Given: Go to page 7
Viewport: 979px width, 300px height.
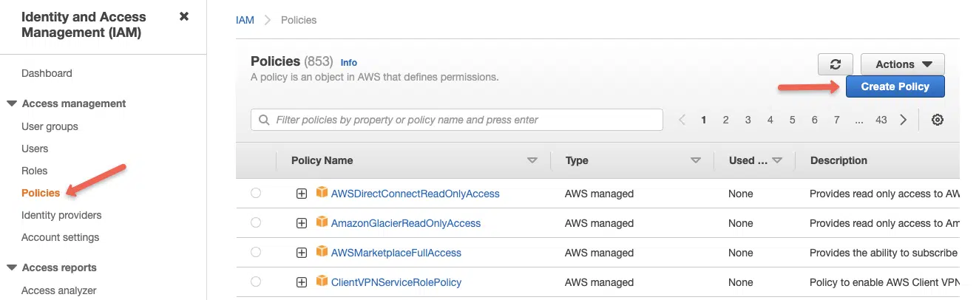Looking at the screenshot, I should tap(837, 120).
